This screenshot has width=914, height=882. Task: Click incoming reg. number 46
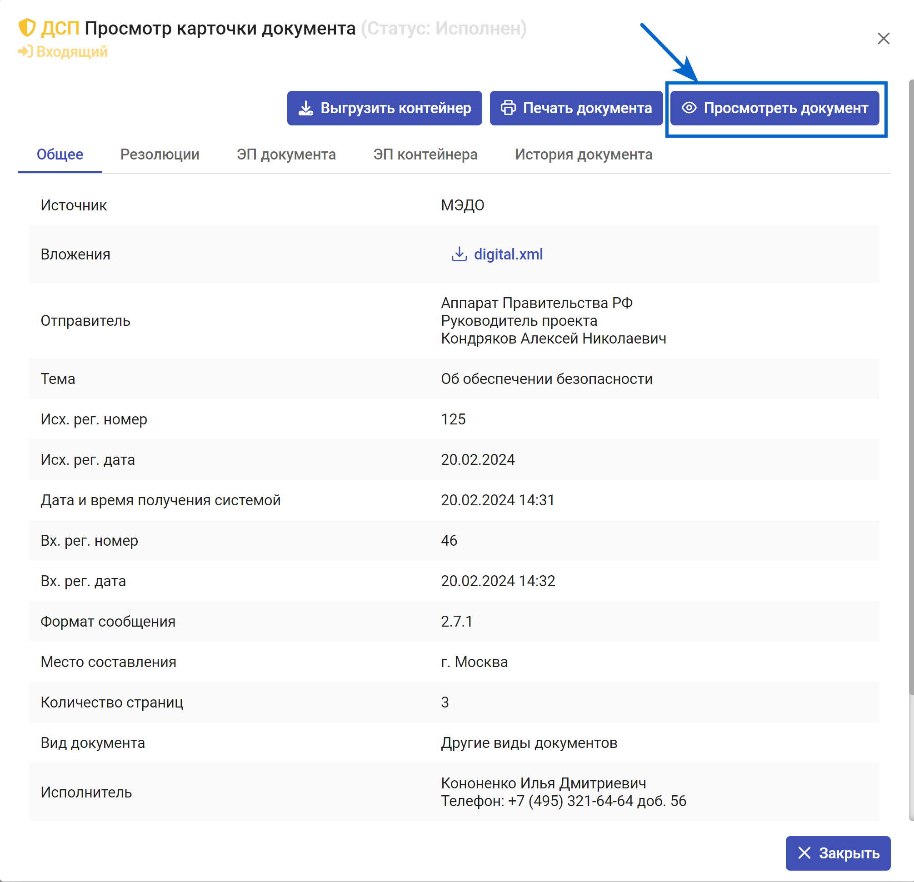pyautogui.click(x=449, y=541)
